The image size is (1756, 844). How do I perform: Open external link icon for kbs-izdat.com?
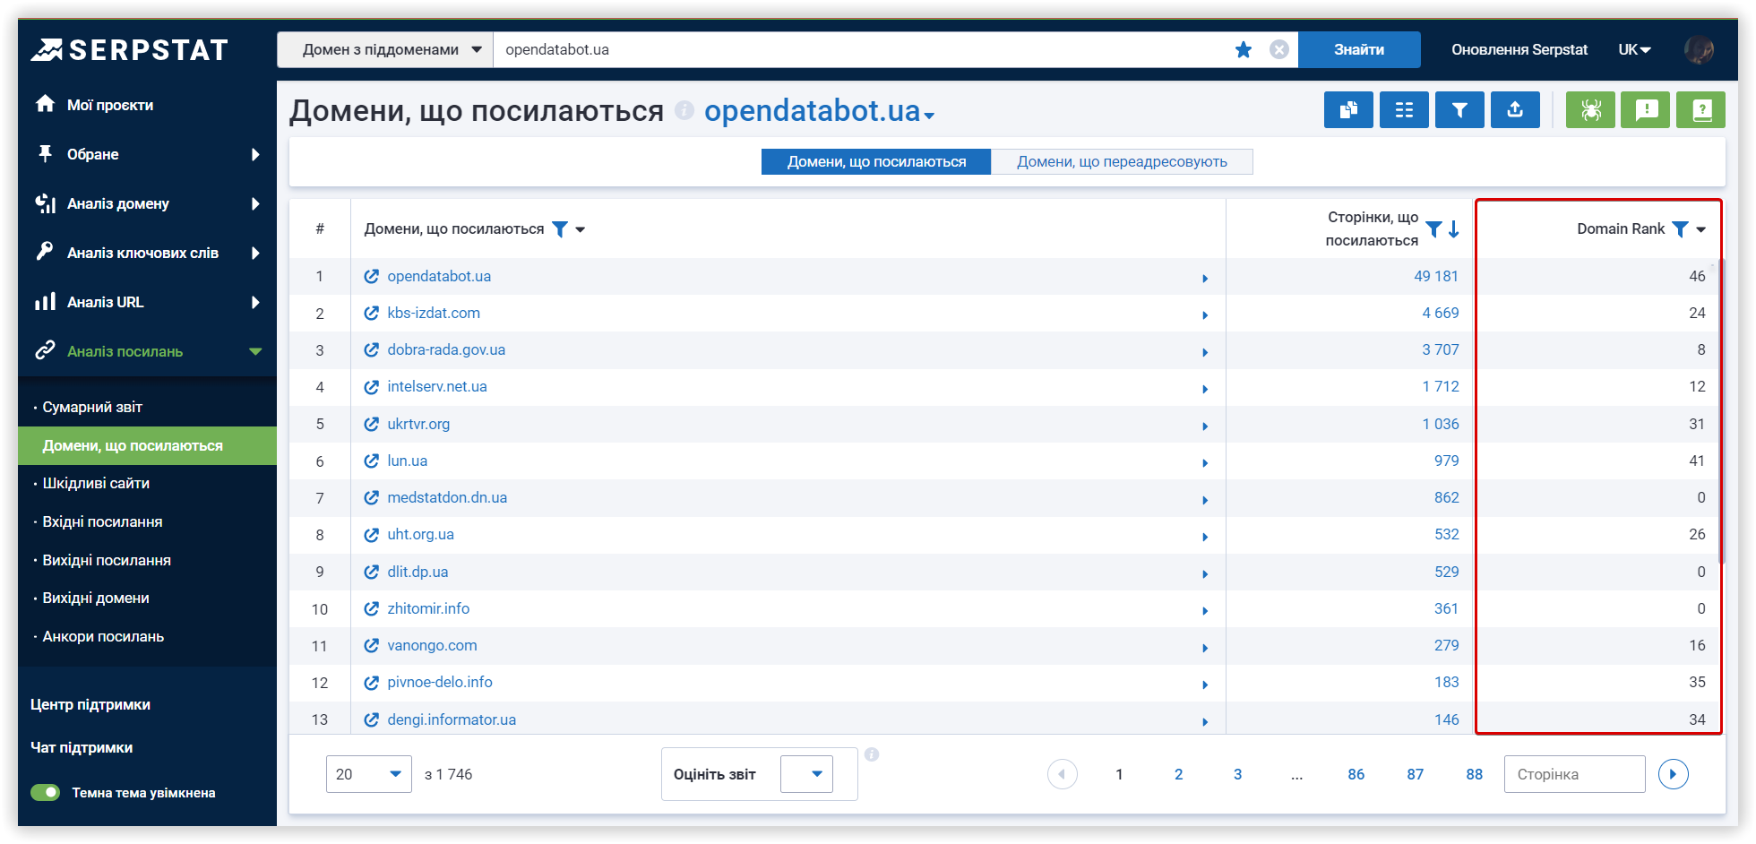pos(372,314)
